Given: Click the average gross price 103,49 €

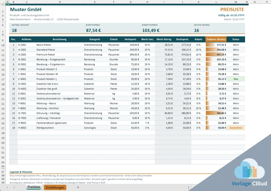Looking at the screenshot, I should [x=151, y=31].
